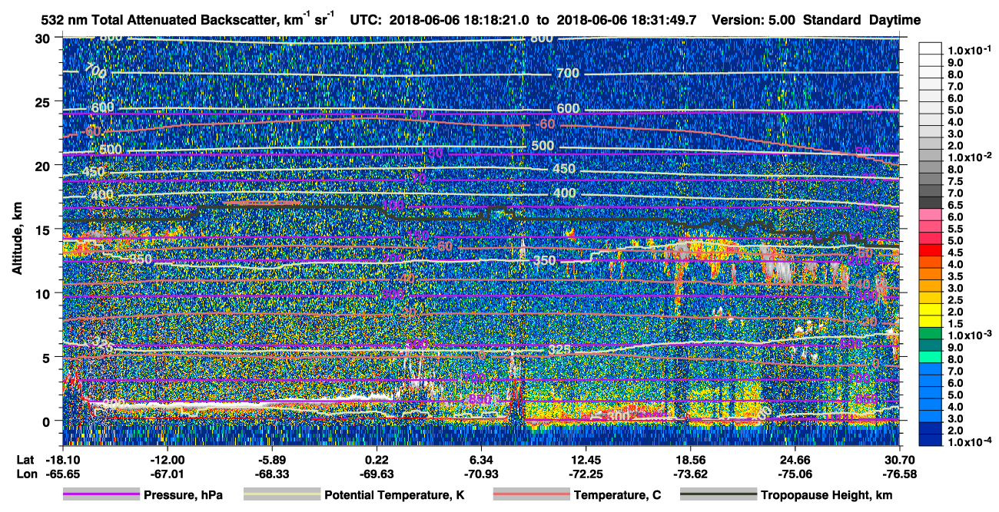Click the longitude value -72.25
Image resolution: width=999 pixels, height=512 pixels.
(x=586, y=474)
